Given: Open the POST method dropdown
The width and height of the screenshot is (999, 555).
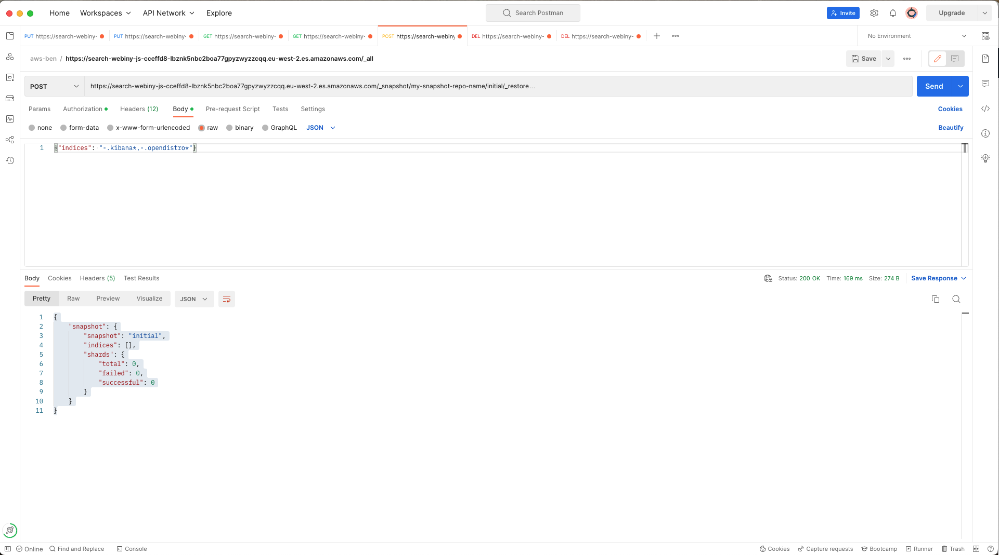Looking at the screenshot, I should pyautogui.click(x=54, y=86).
